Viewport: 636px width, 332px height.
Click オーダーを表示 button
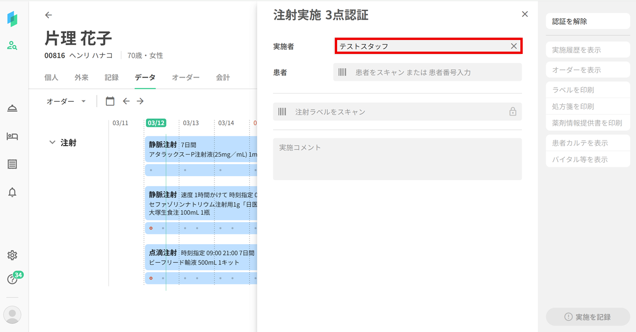pyautogui.click(x=588, y=70)
